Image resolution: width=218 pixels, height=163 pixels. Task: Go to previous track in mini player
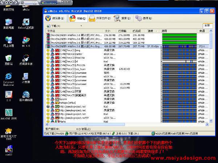point(2,3)
